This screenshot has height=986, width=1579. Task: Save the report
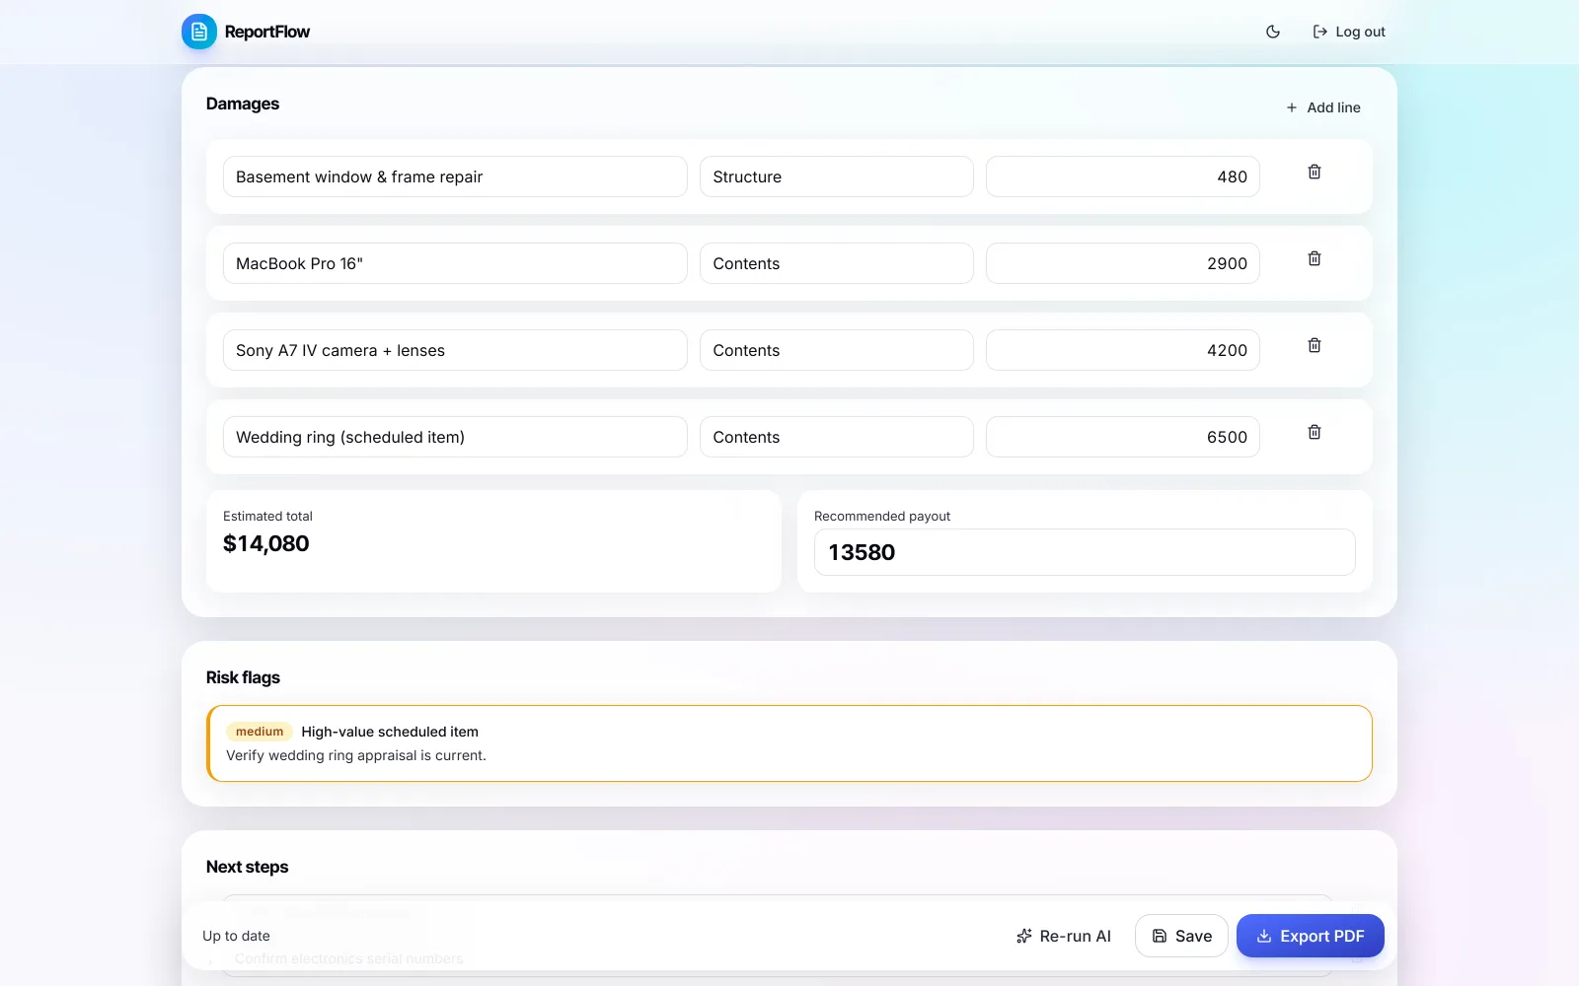1181,936
